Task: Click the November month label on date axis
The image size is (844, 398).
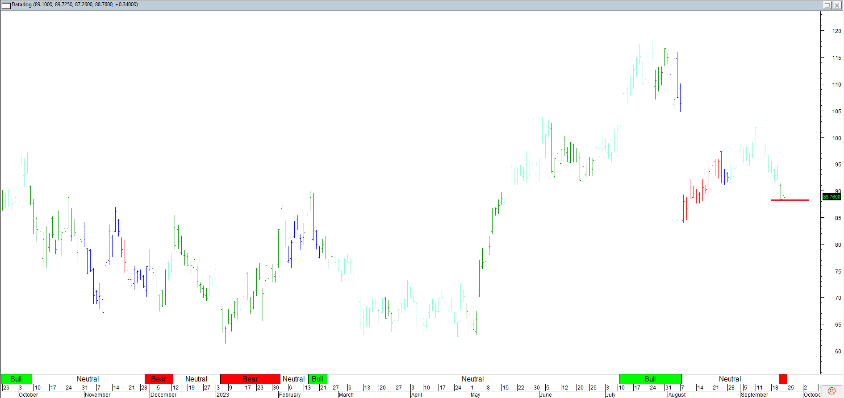Action: [97, 394]
